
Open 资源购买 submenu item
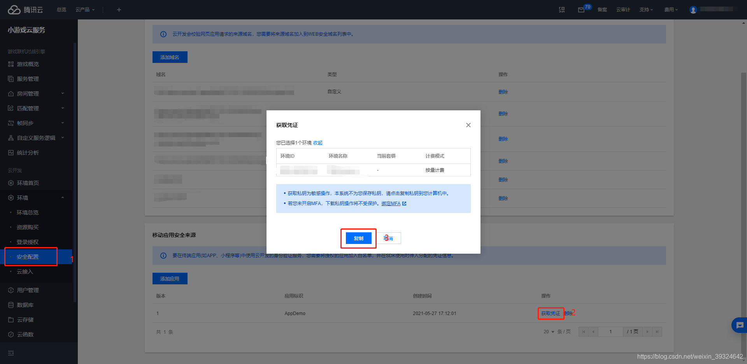coord(28,227)
